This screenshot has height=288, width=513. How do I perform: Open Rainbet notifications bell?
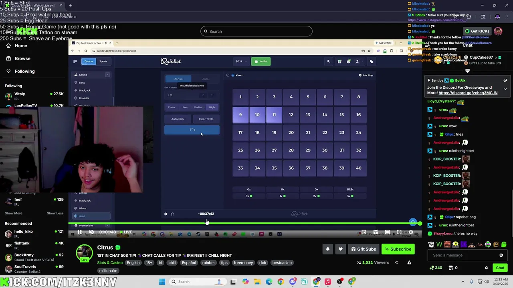(348, 61)
